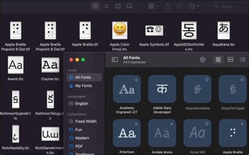This screenshot has width=249, height=155.
Task: Switch Finder to list view
Action: (106, 6)
